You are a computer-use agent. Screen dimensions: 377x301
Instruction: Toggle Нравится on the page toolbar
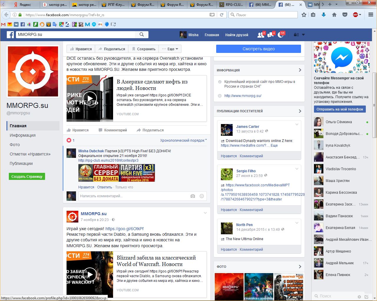(81, 49)
